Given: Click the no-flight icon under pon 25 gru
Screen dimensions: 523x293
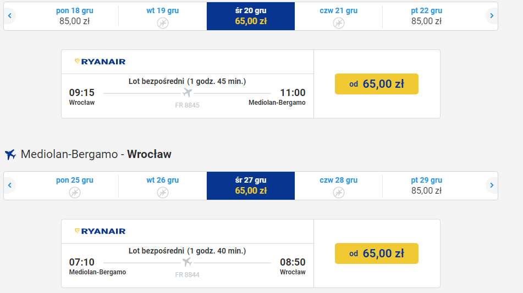Looking at the screenshot, I should click(75, 193).
